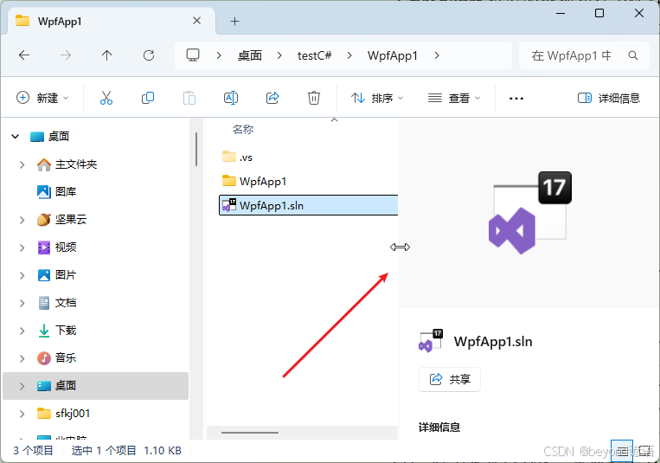Collapse the top 桌面 tree node
Image resolution: width=660 pixels, height=463 pixels.
coord(16,137)
